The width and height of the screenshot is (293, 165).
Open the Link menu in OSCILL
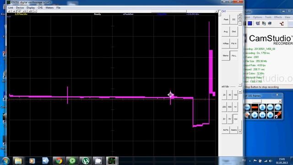(x=11, y=8)
